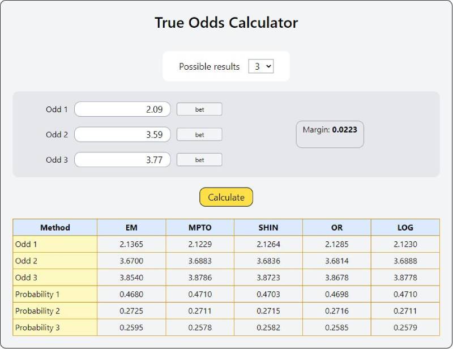Click the Method header cell
Screen dimensions: 453x349
(55, 227)
